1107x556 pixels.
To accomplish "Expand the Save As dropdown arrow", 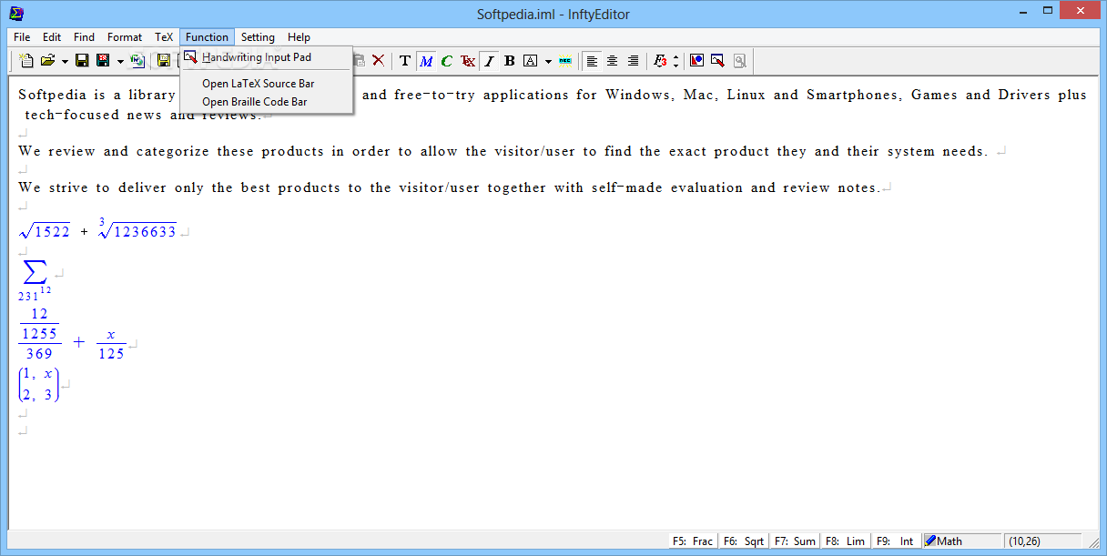I will point(120,61).
